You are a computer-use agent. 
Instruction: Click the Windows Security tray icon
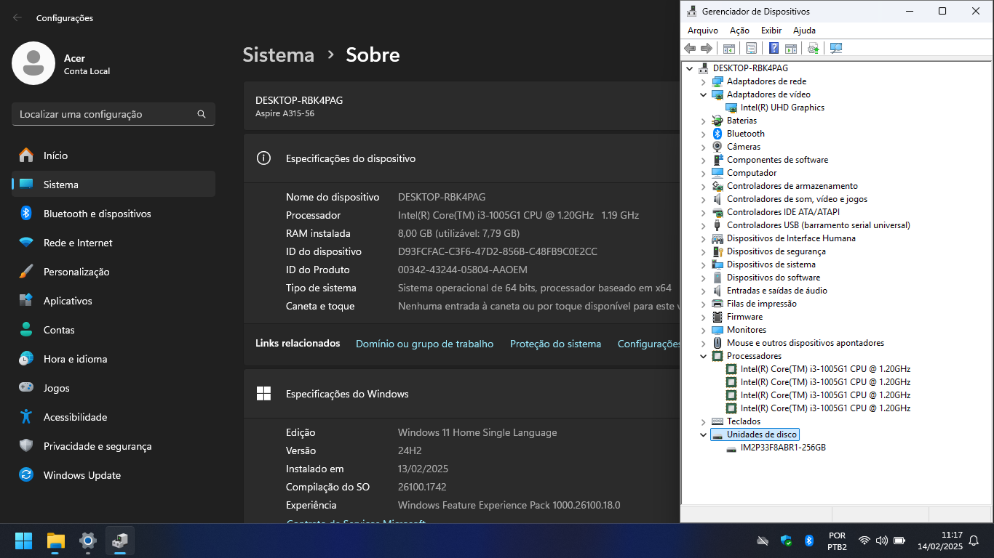tap(786, 541)
